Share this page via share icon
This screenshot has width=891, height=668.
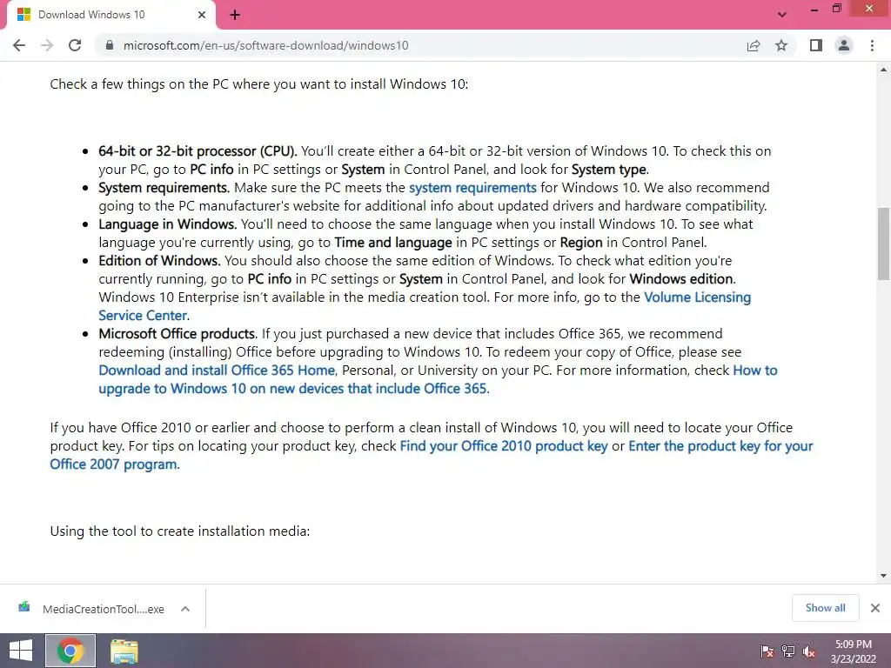coord(754,45)
